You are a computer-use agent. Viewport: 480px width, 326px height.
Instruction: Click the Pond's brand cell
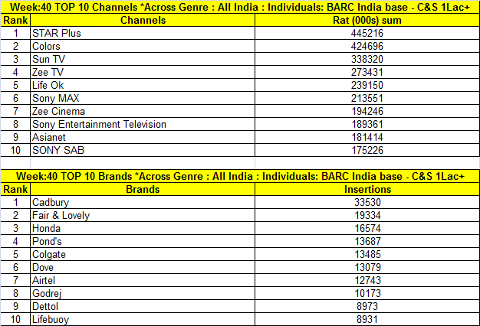point(143,241)
